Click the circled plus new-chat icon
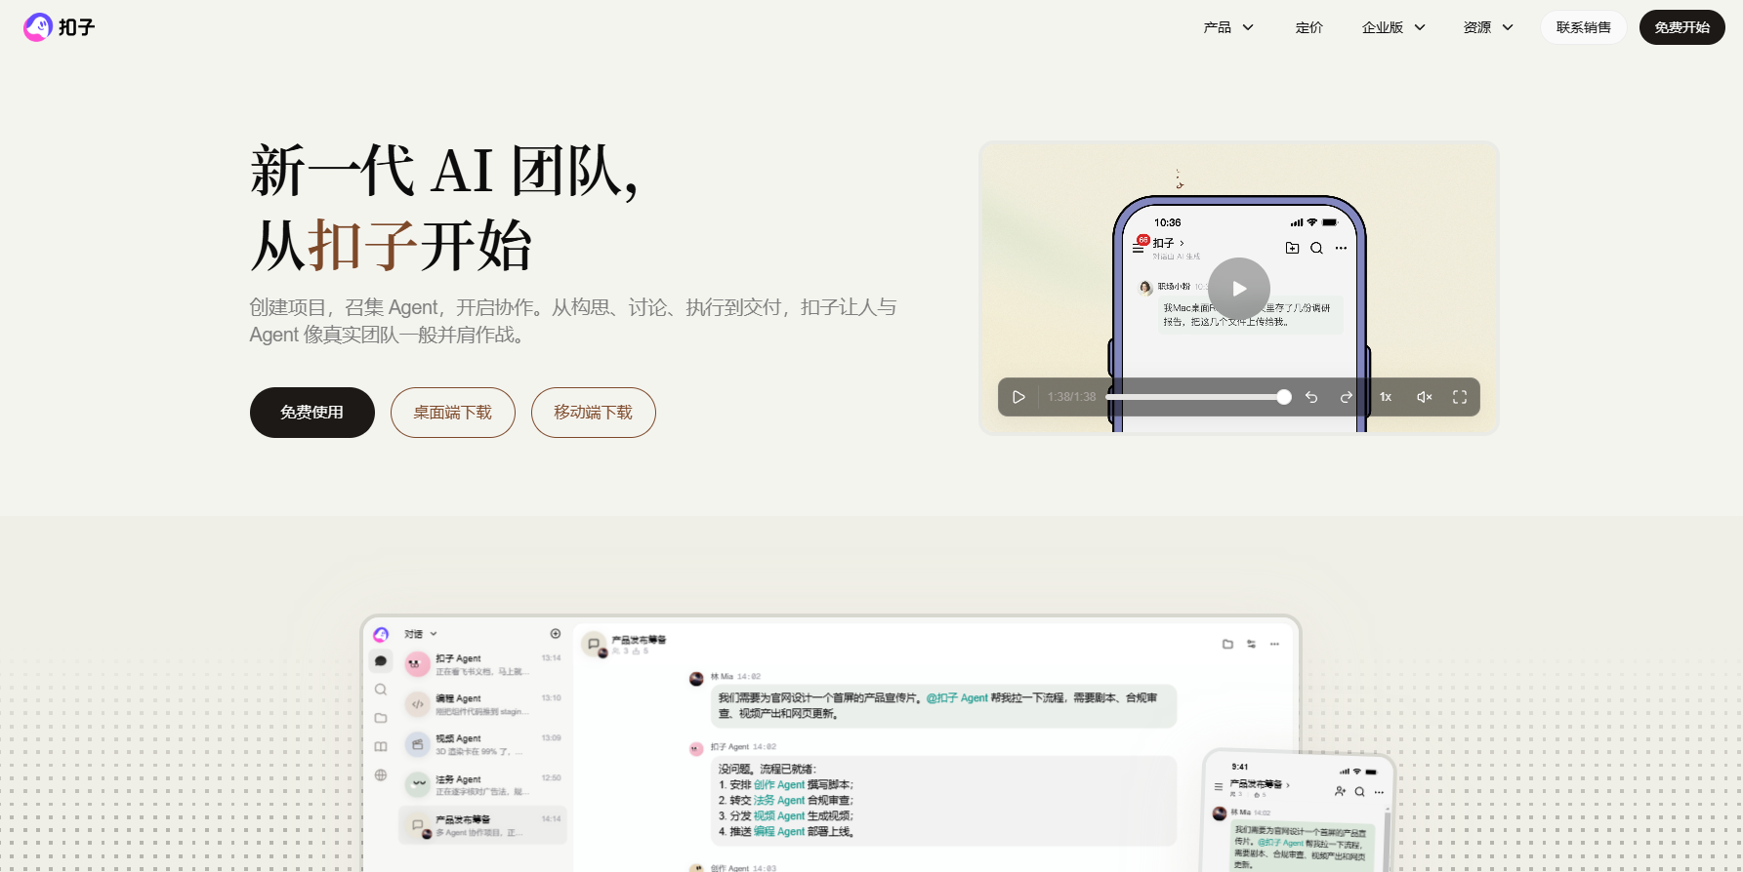 (x=556, y=633)
